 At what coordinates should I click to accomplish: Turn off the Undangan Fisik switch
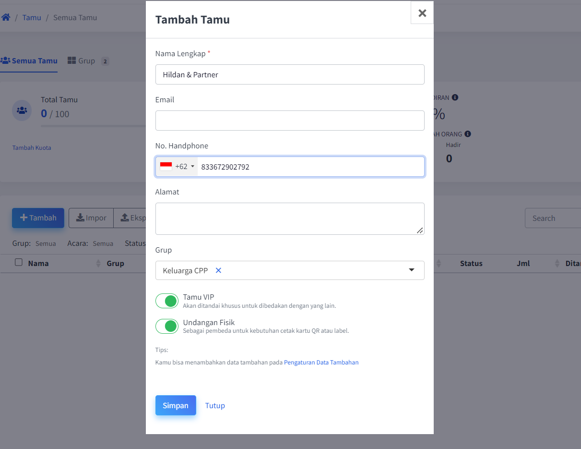coord(167,327)
